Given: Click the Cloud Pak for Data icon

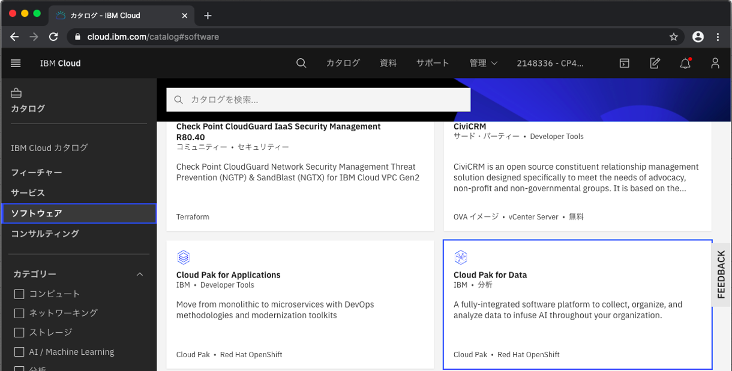Looking at the screenshot, I should [461, 258].
